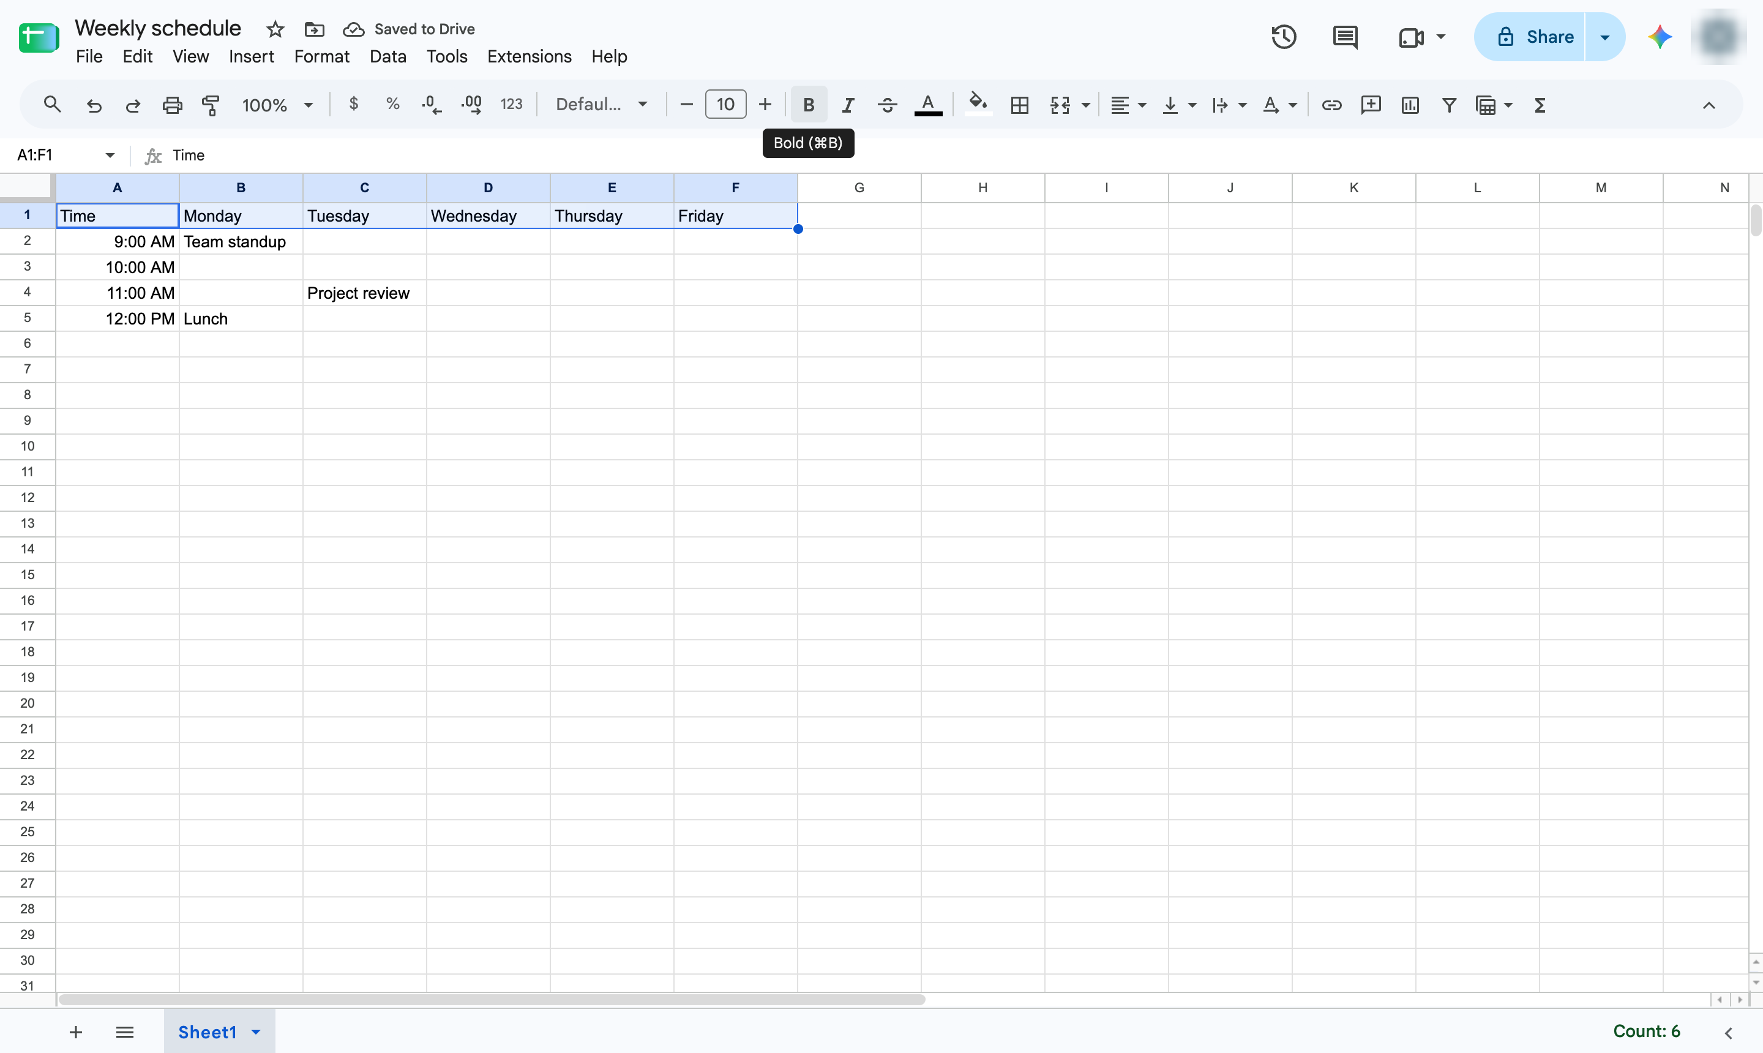Toggle Bold formatting
The image size is (1763, 1053).
coord(808,105)
